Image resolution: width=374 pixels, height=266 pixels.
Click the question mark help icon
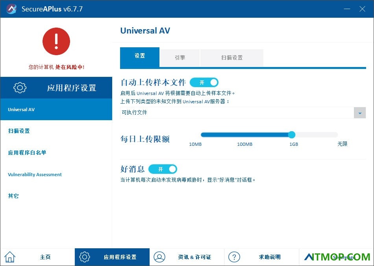[x=234, y=257]
